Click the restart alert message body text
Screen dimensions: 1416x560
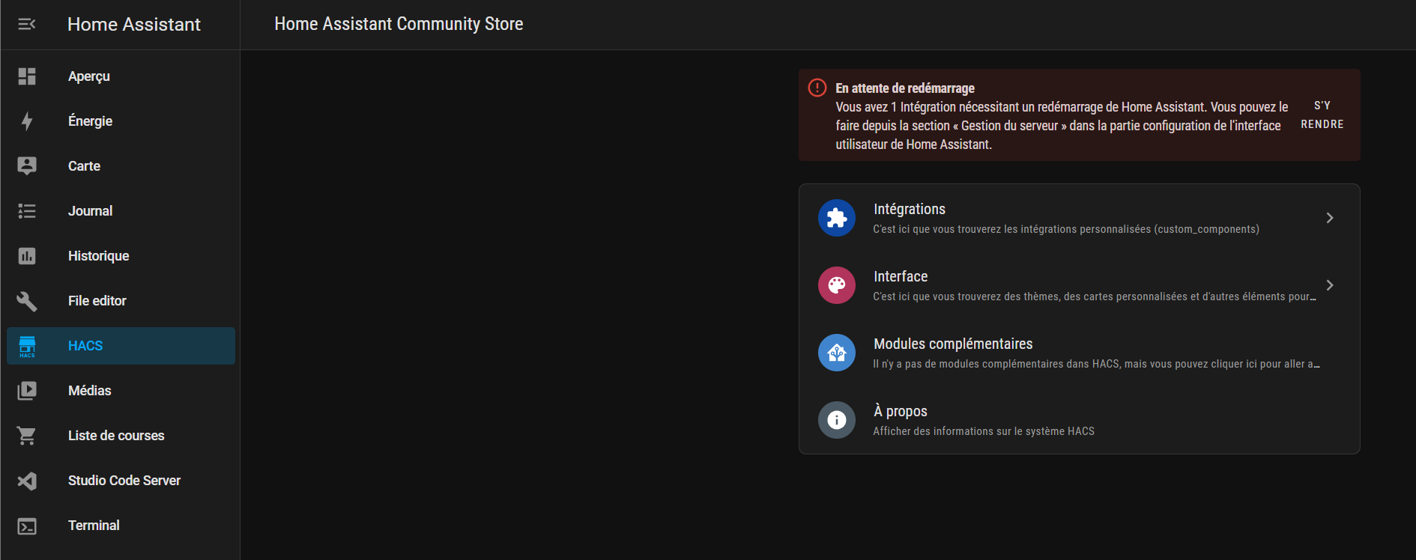[x=1062, y=126]
